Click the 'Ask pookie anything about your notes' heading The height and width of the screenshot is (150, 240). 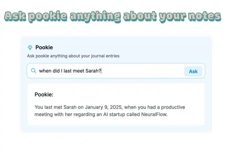pos(112,16)
